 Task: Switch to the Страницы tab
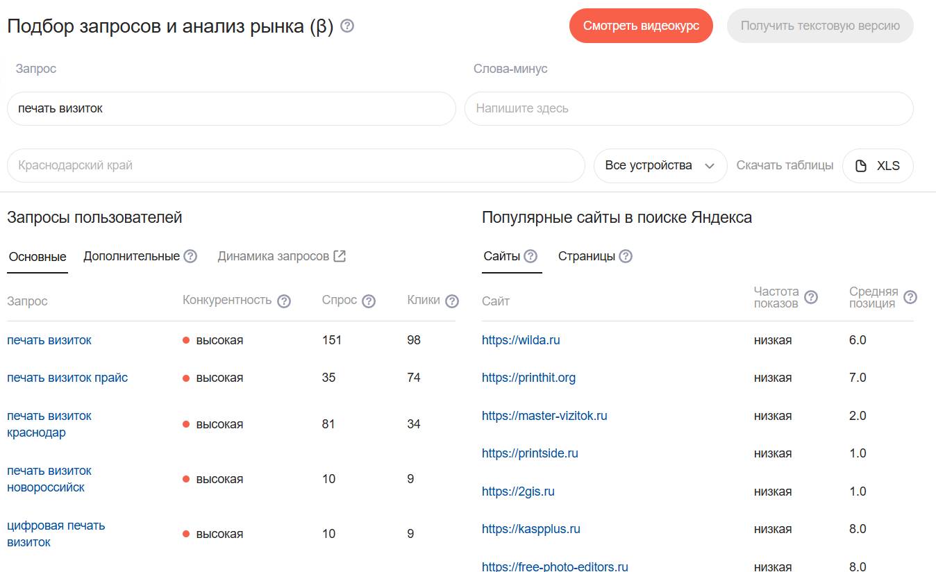tap(586, 256)
